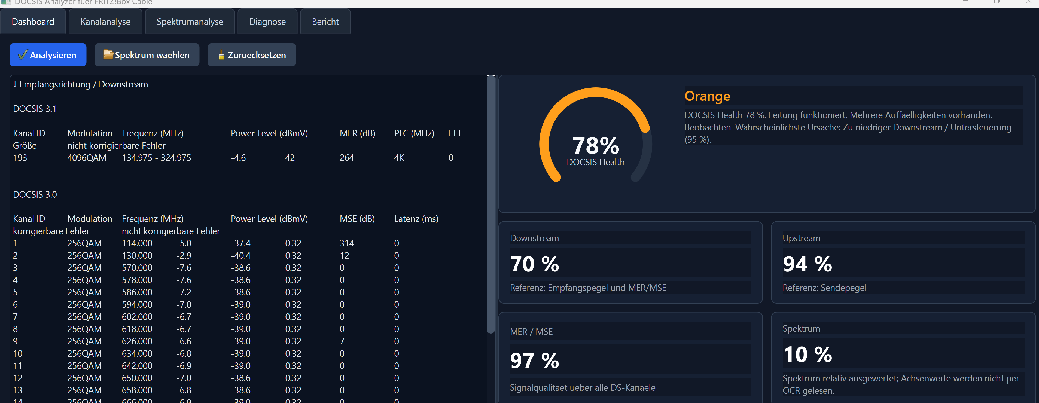Open the Bericht tab

pos(325,22)
